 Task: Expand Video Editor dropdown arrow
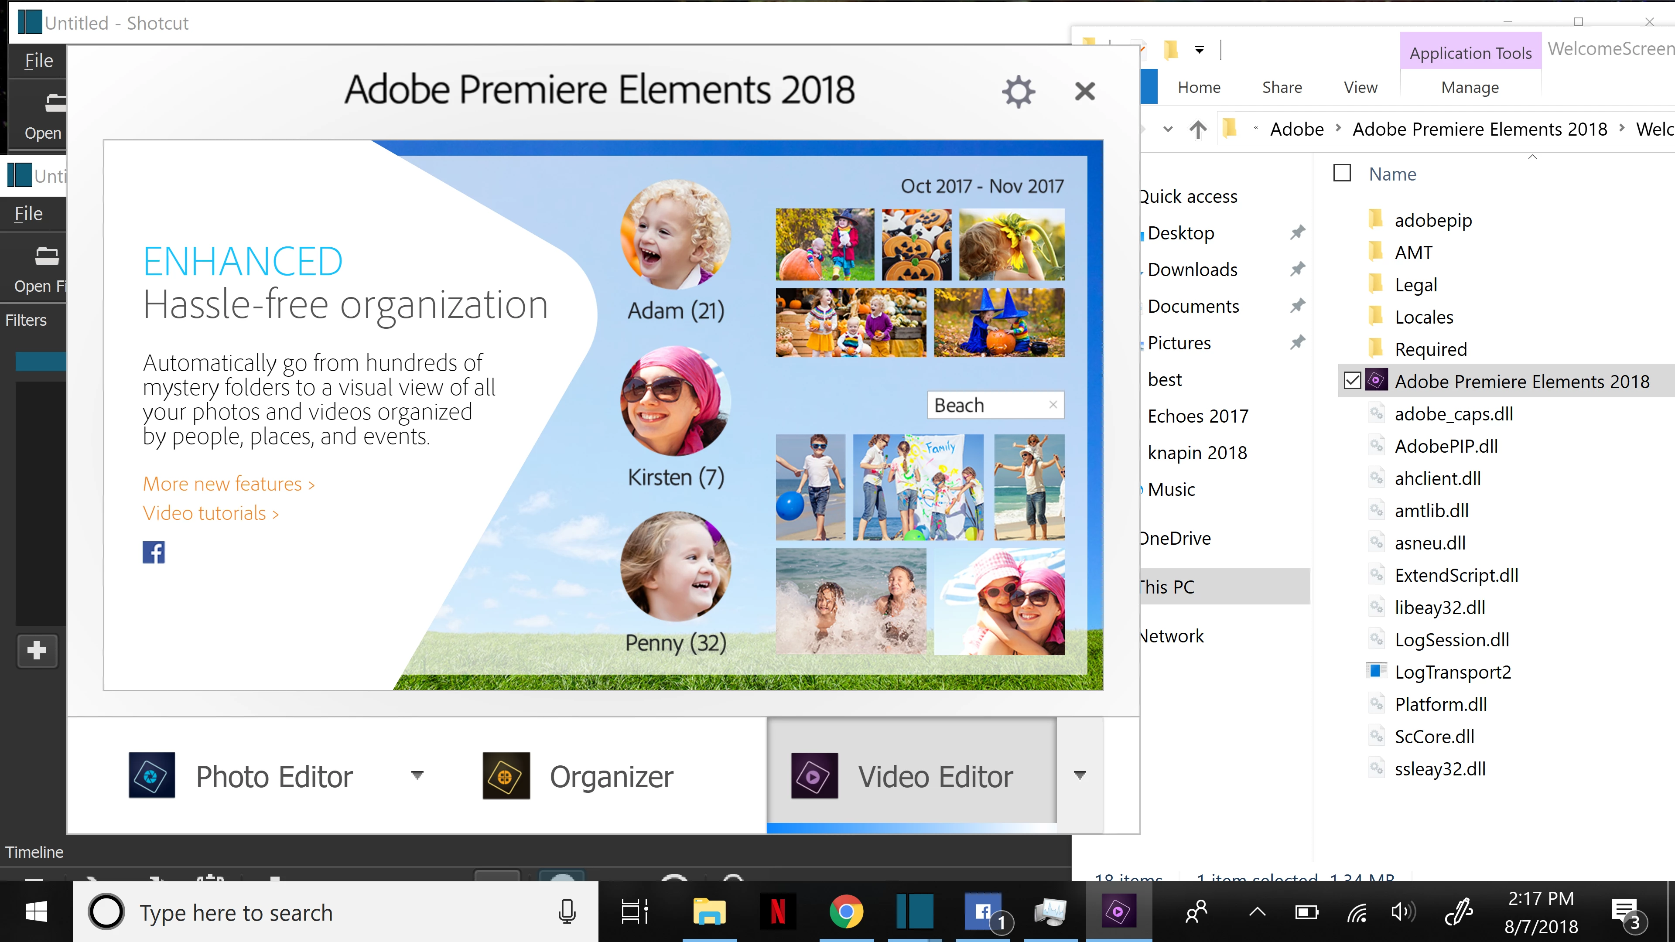[x=1080, y=775]
